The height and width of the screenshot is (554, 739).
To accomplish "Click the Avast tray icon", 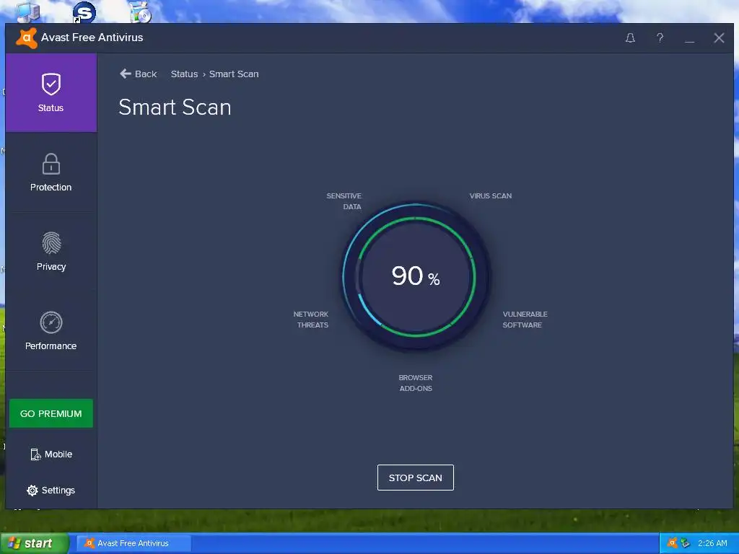I will [x=673, y=542].
